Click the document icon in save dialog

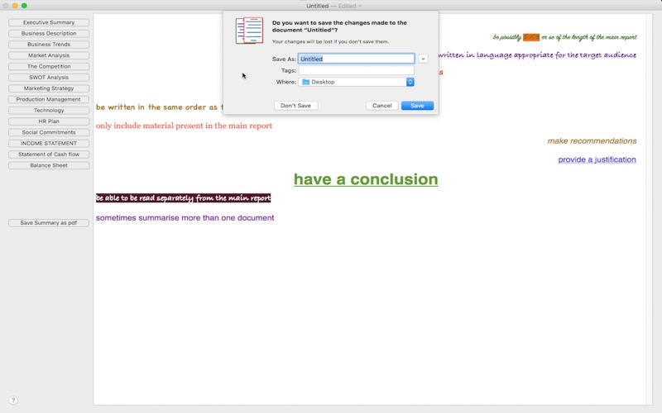(x=249, y=31)
